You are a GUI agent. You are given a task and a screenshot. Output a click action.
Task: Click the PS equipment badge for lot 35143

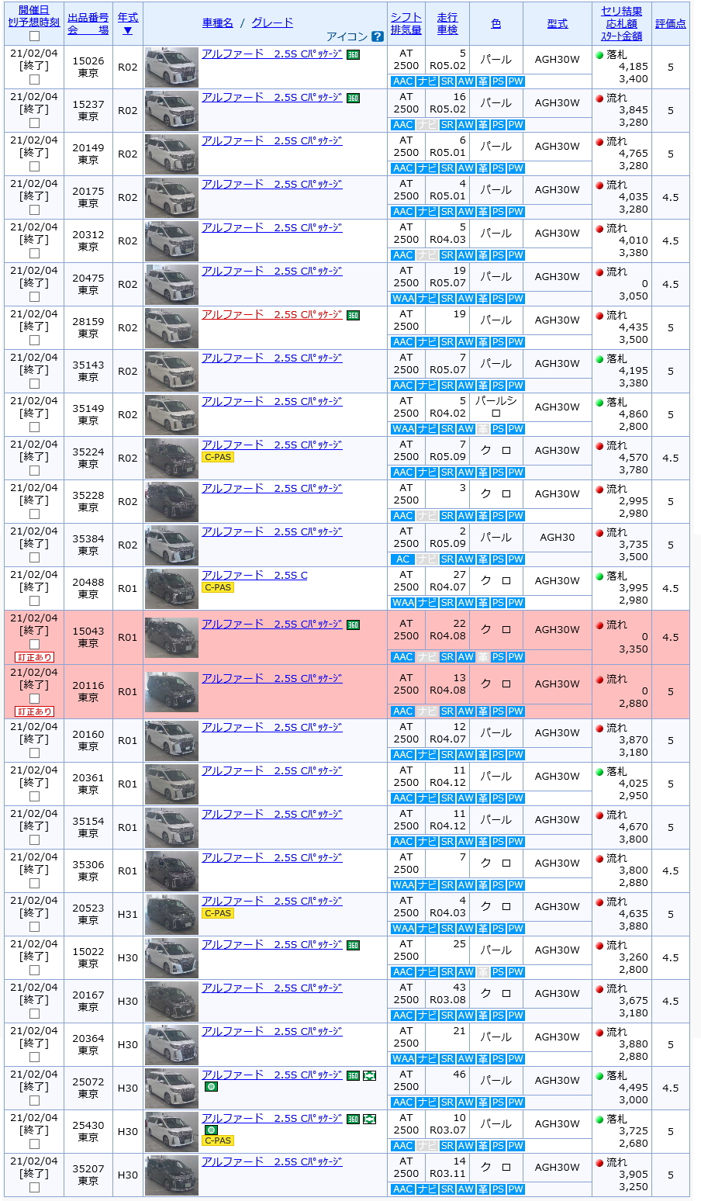coord(498,386)
